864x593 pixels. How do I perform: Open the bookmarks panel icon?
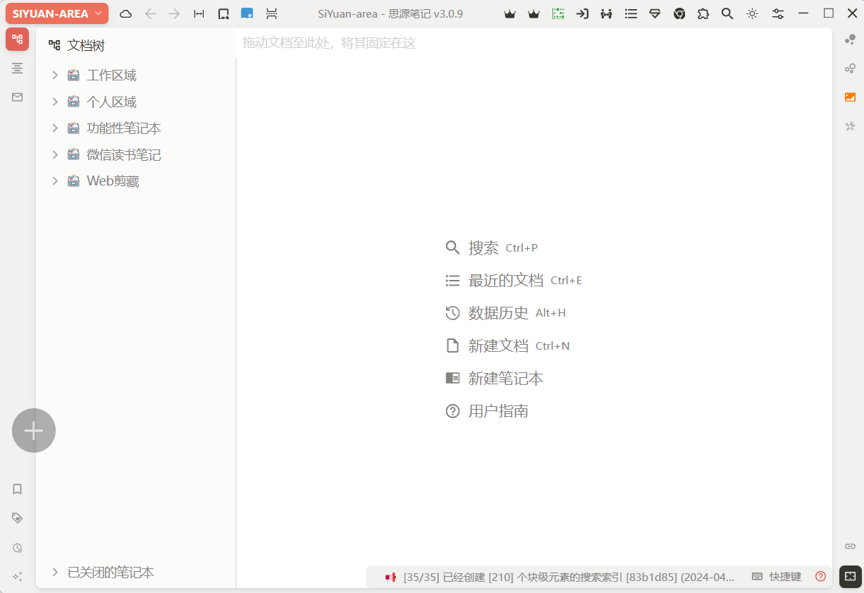(x=18, y=489)
